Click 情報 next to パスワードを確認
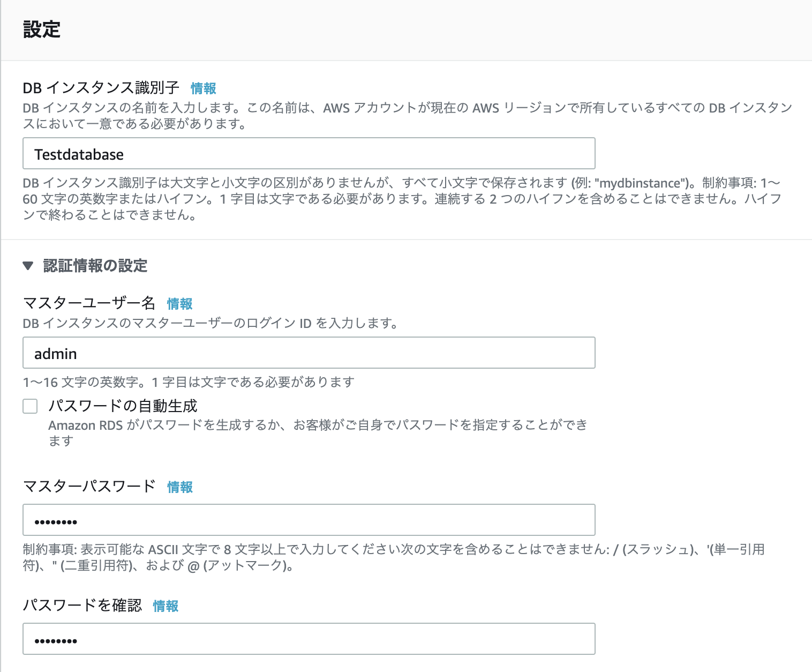 coord(167,606)
